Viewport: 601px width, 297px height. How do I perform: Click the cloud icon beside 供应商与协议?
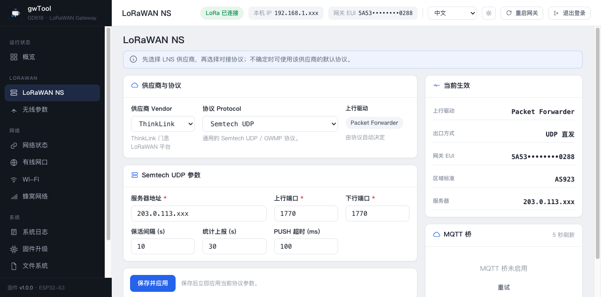[135, 85]
